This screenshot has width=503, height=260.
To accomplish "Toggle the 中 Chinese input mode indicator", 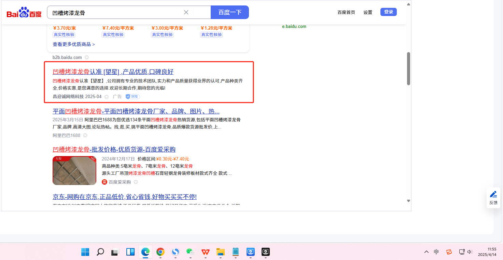I will tap(436, 252).
